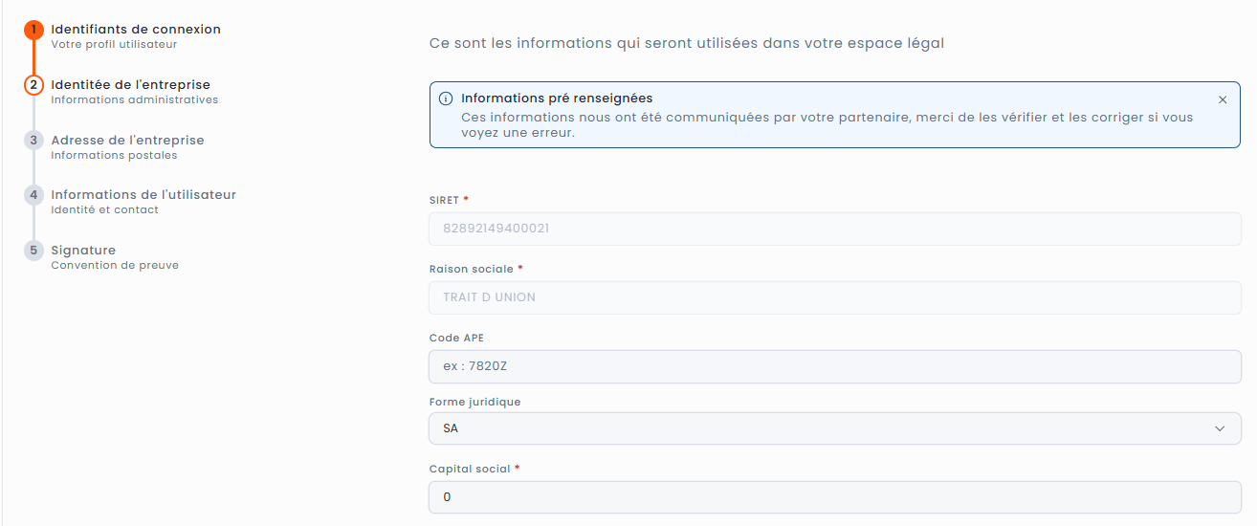The image size is (1257, 526).
Task: Select Identitée de l'entreprise step
Action: coord(130,85)
